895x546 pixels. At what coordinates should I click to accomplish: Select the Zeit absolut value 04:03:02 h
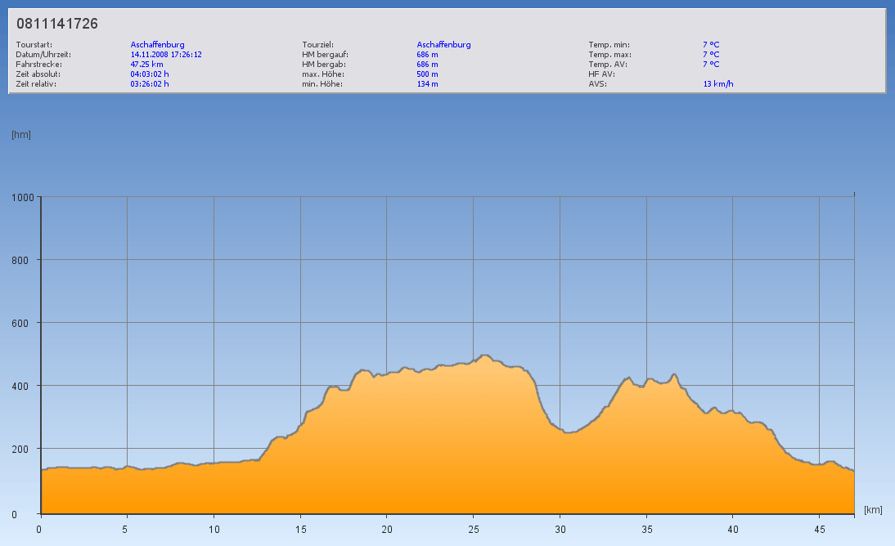point(150,74)
